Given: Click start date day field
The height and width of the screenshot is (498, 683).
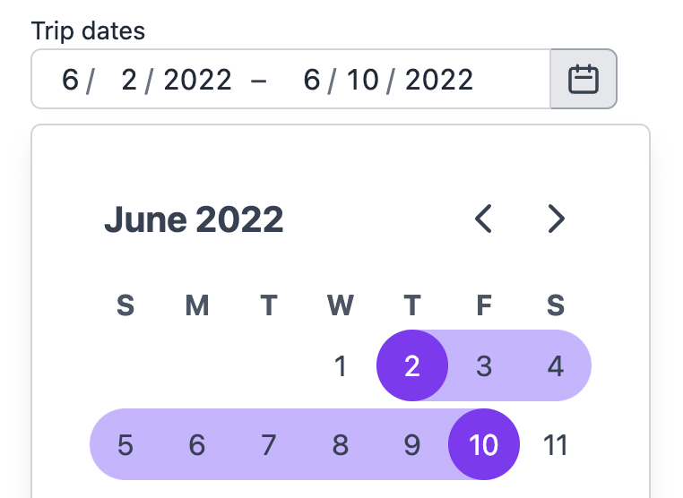Looking at the screenshot, I should point(129,80).
